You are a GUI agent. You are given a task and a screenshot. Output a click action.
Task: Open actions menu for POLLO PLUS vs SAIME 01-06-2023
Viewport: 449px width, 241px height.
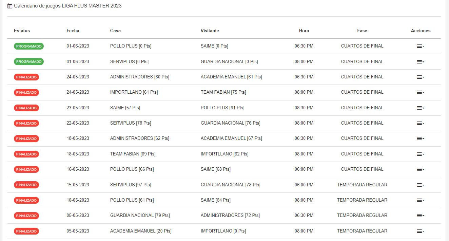point(421,46)
